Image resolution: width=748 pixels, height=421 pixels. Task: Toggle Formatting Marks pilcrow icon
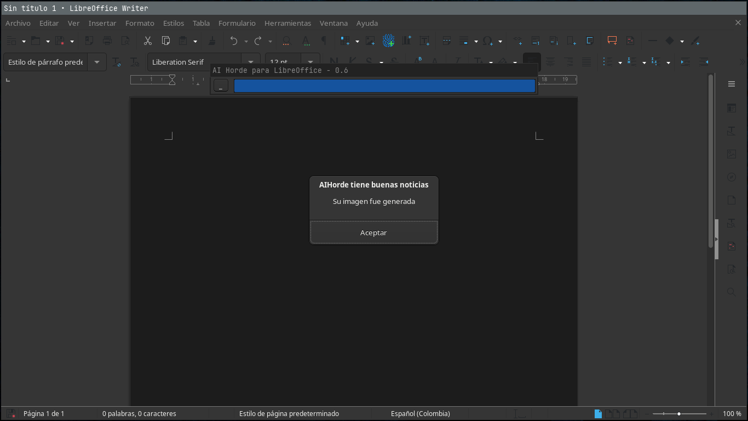point(323,41)
